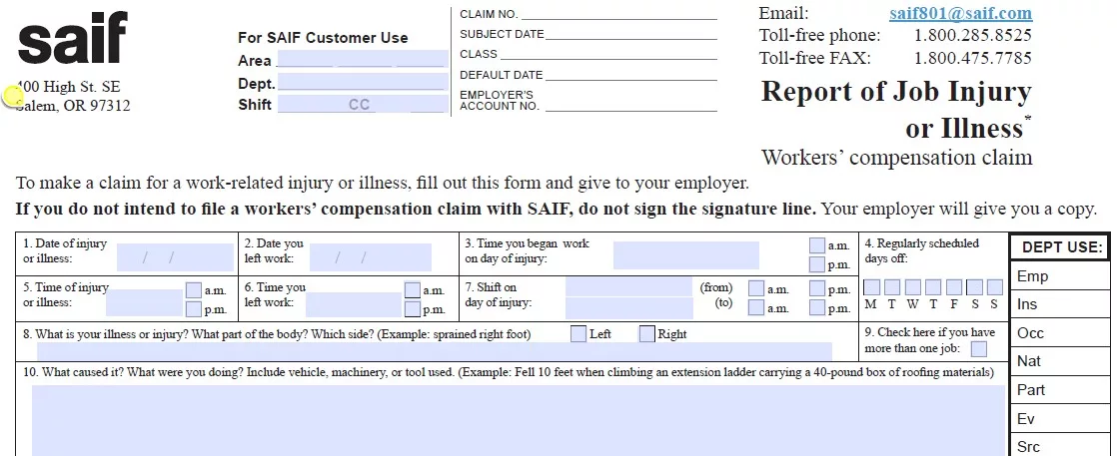Open the saif801@saif.com email link
Viewport: 1117px width, 456px height.
tap(960, 14)
